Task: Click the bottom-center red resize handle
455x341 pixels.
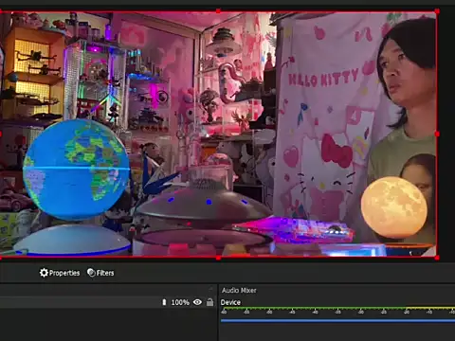Action: click(218, 258)
